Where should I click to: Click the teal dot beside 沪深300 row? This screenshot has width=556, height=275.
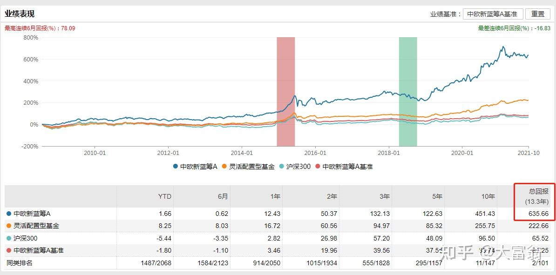click(9, 238)
